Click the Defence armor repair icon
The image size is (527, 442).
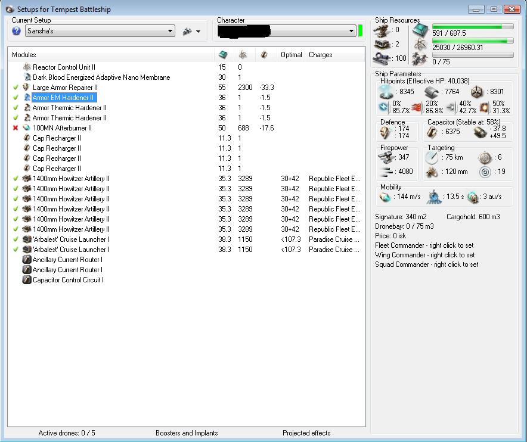pos(385,132)
